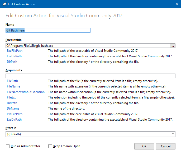
Task: Click the Arguments input field
Action: click(91, 76)
